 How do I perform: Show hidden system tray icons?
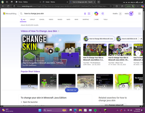tap(117, 110)
